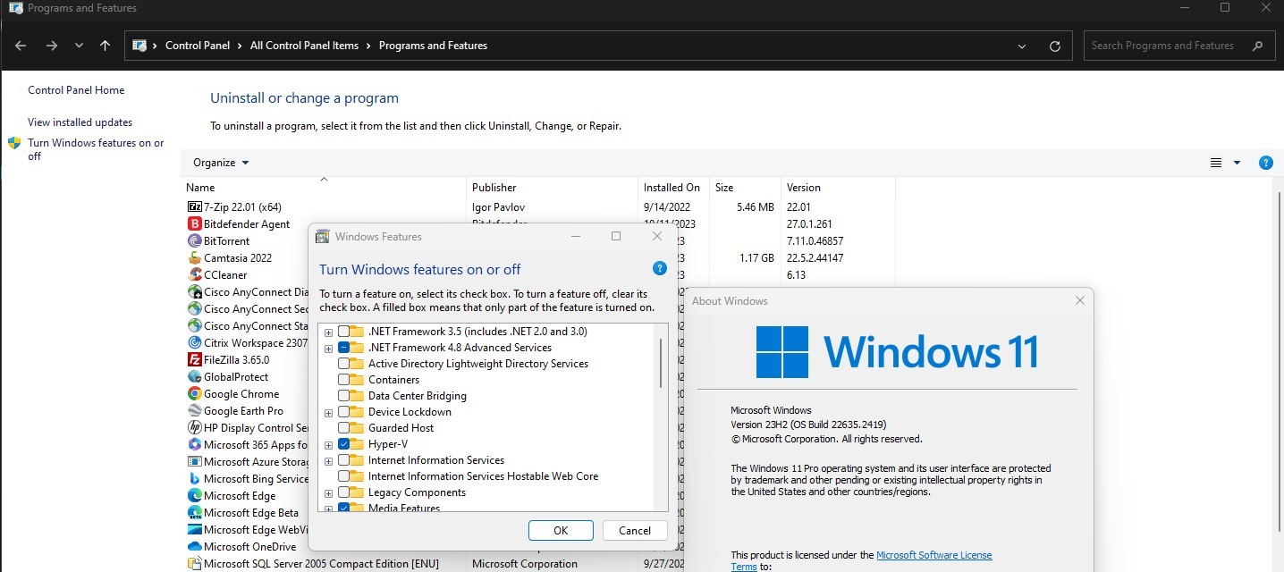Expand Internet Information Services tree node
Image resolution: width=1284 pixels, height=572 pixels.
329,460
